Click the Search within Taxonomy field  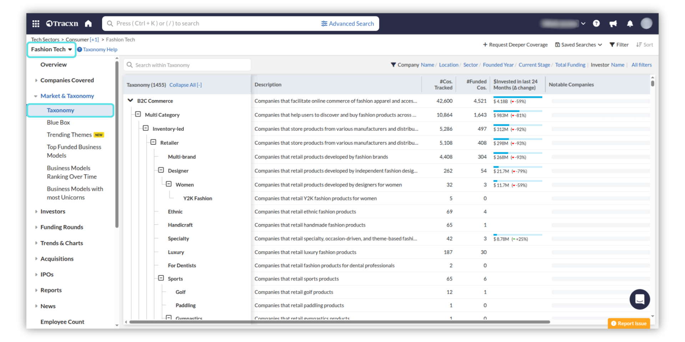tap(187, 65)
